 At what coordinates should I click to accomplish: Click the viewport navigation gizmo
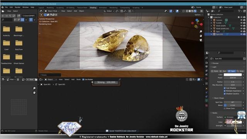[197, 24]
